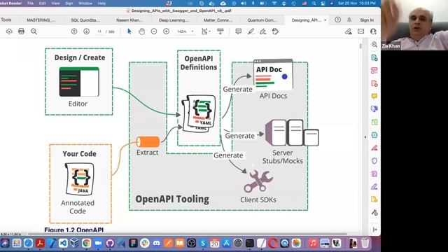Collapse the right tools pane with arrow
Viewport: 448px width, 252px height.
(x=375, y=230)
